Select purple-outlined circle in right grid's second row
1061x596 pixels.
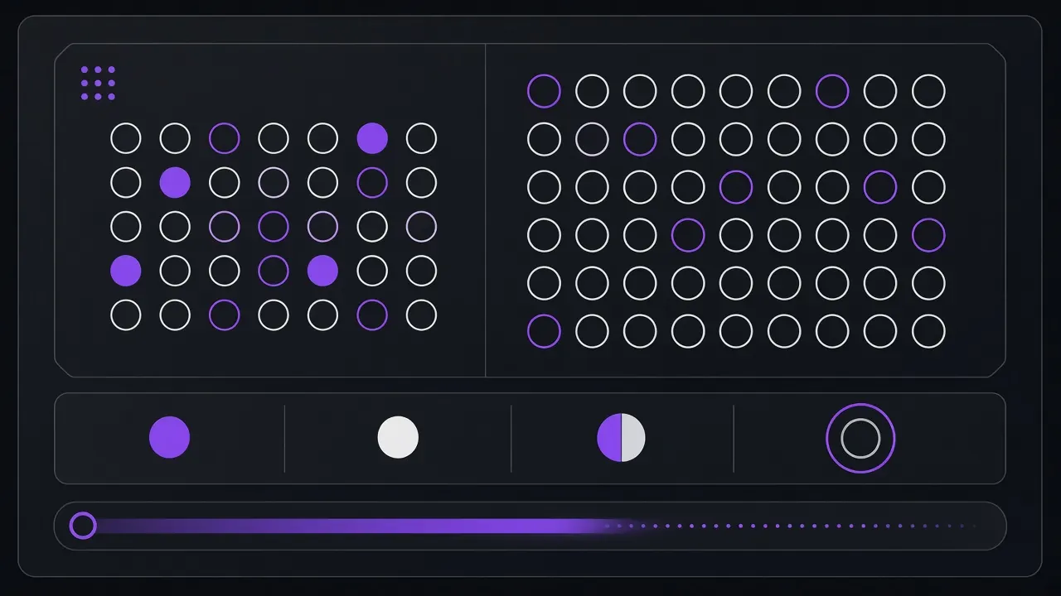(640, 139)
